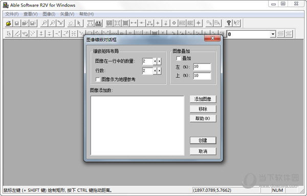Click the Save floppy disk toolbar icon
This screenshot has width=307, height=196.
(17, 24)
